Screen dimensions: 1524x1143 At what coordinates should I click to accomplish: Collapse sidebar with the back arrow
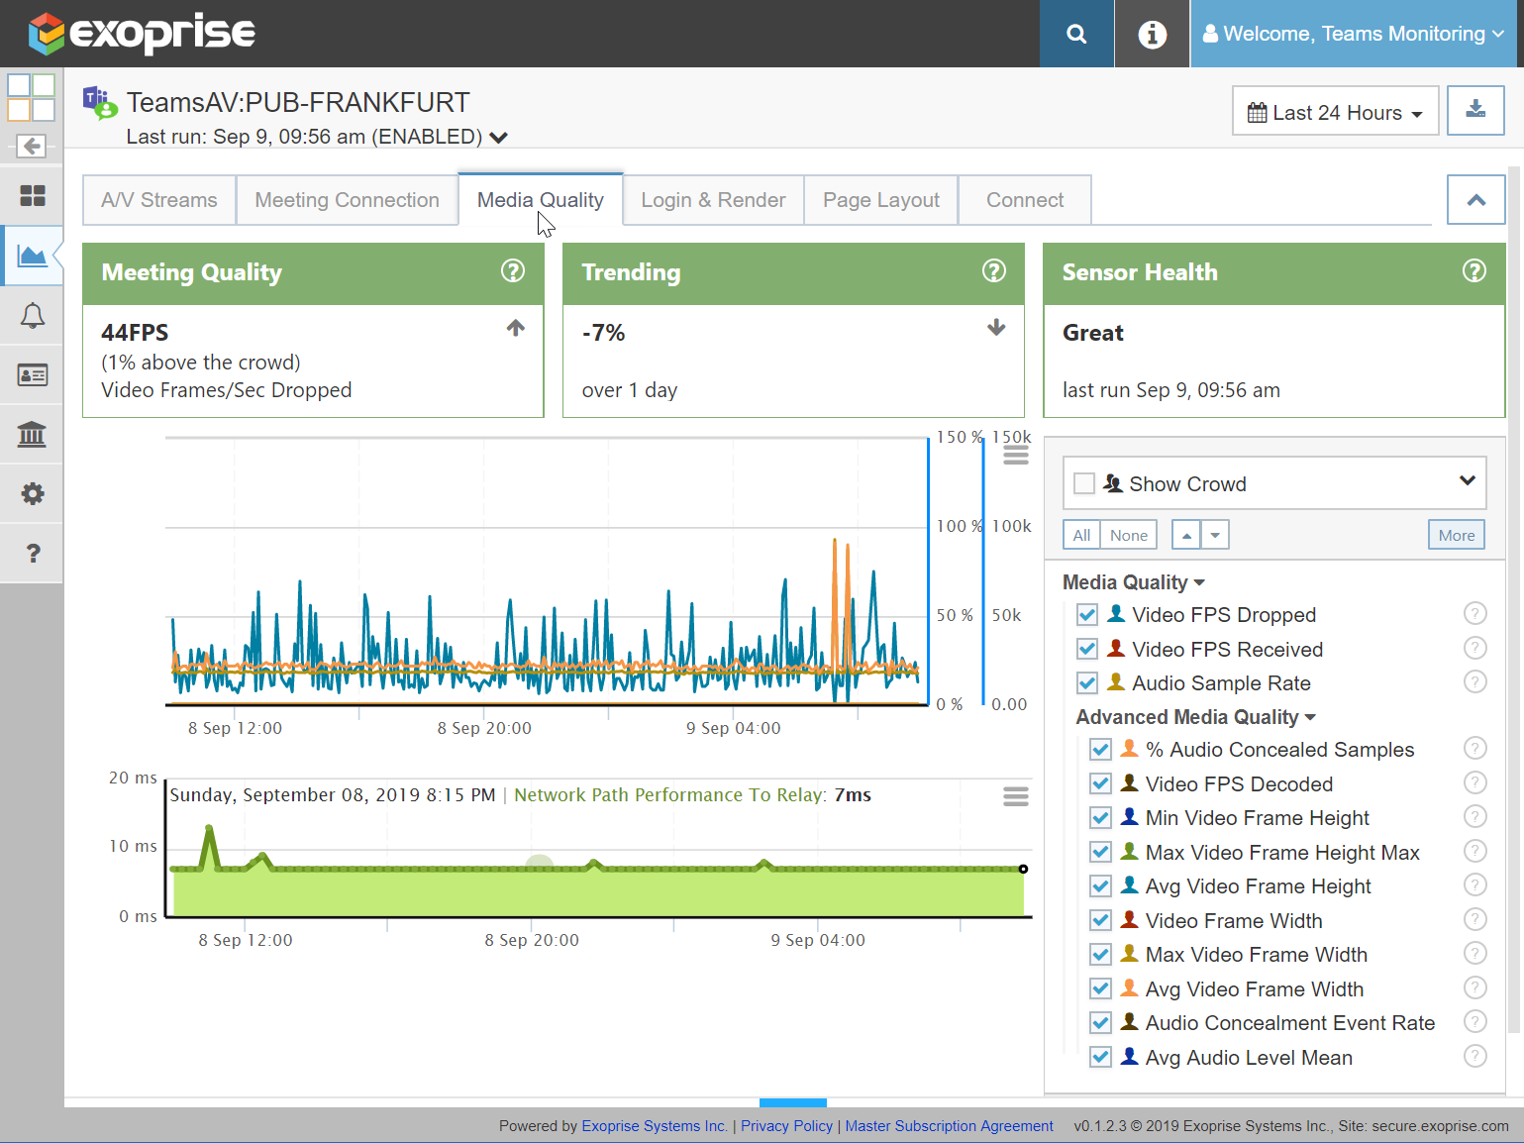(32, 147)
